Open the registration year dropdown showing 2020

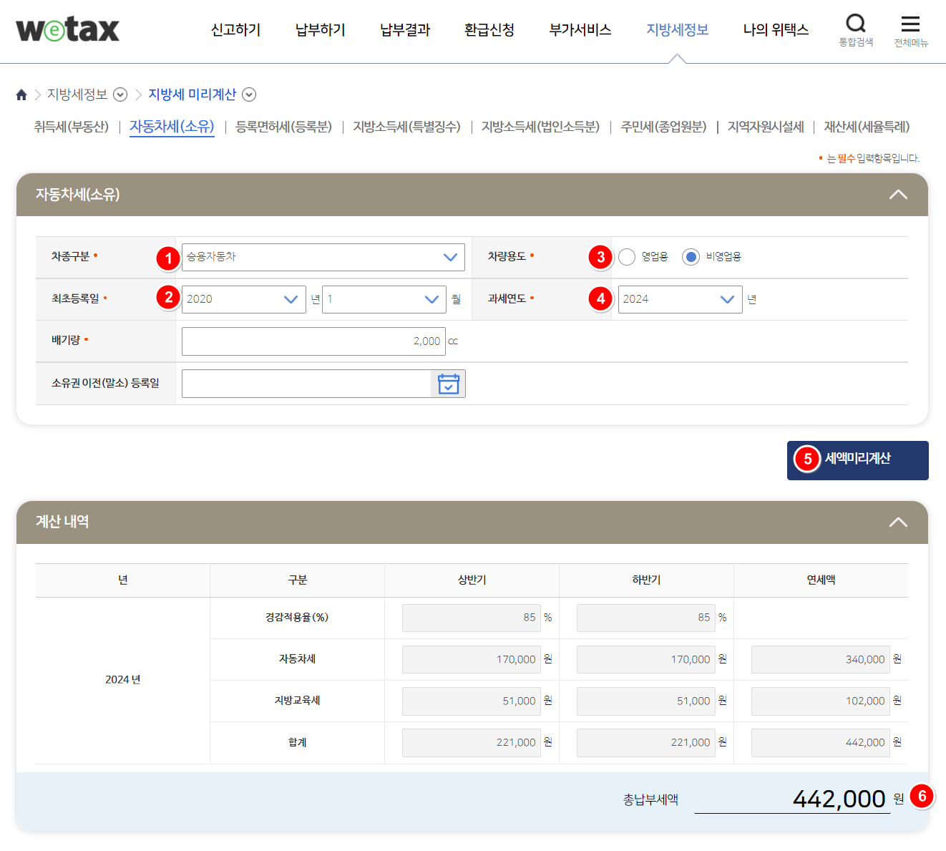(244, 299)
